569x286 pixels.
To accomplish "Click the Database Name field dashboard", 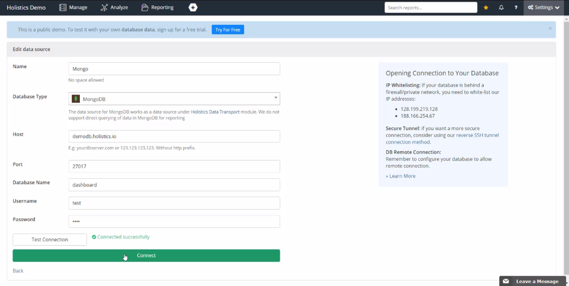I will [x=174, y=185].
